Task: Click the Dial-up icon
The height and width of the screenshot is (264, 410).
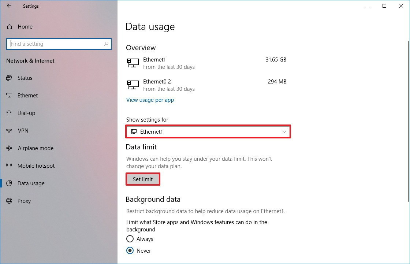Action: [x=10, y=113]
